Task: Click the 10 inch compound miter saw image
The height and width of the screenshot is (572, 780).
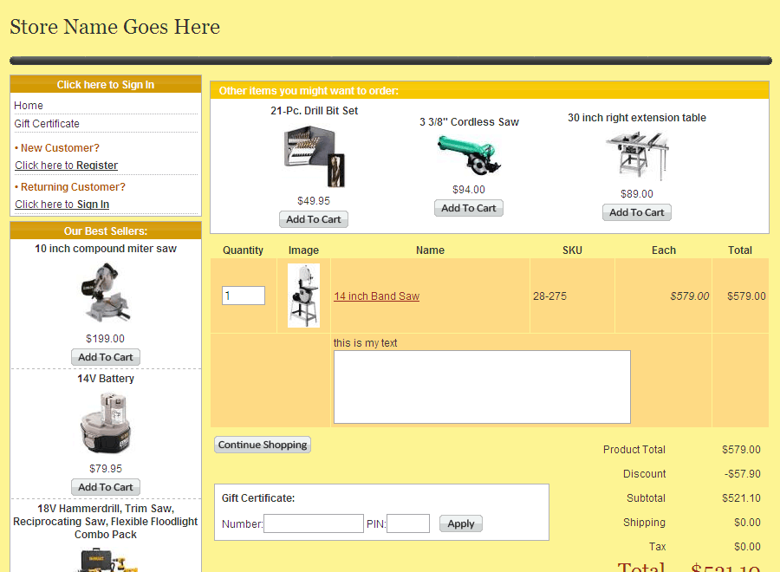Action: [106, 292]
